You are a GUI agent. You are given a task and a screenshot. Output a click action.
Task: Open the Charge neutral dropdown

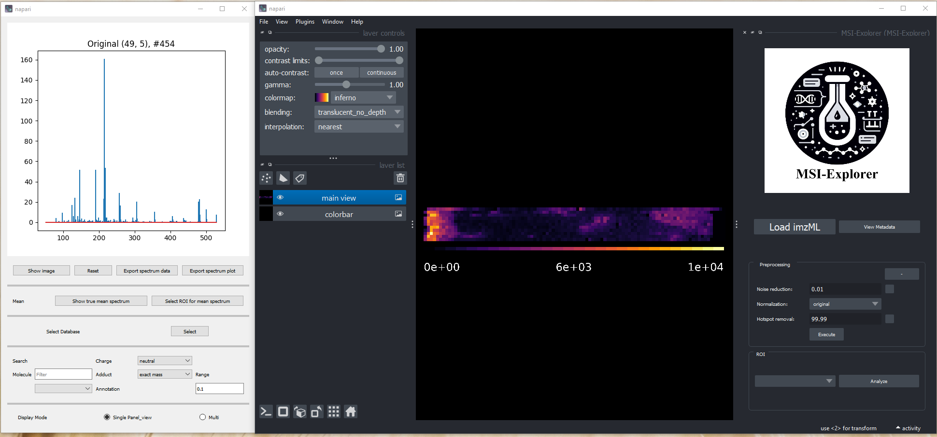tap(165, 361)
